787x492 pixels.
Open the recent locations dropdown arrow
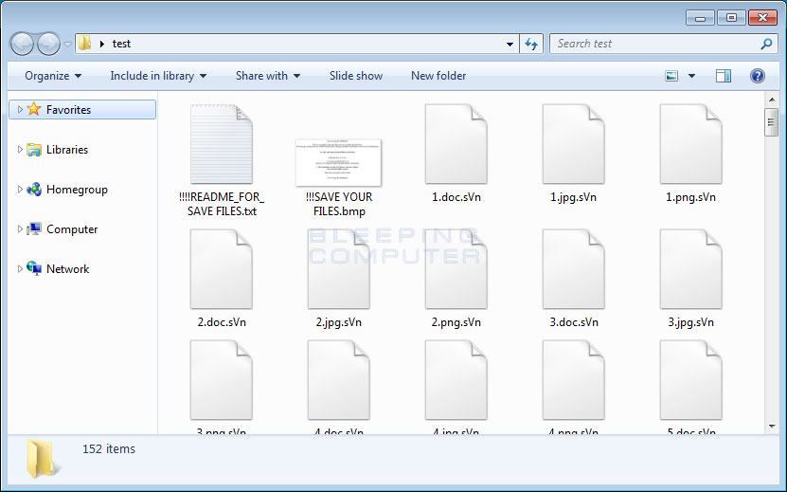tap(67, 45)
